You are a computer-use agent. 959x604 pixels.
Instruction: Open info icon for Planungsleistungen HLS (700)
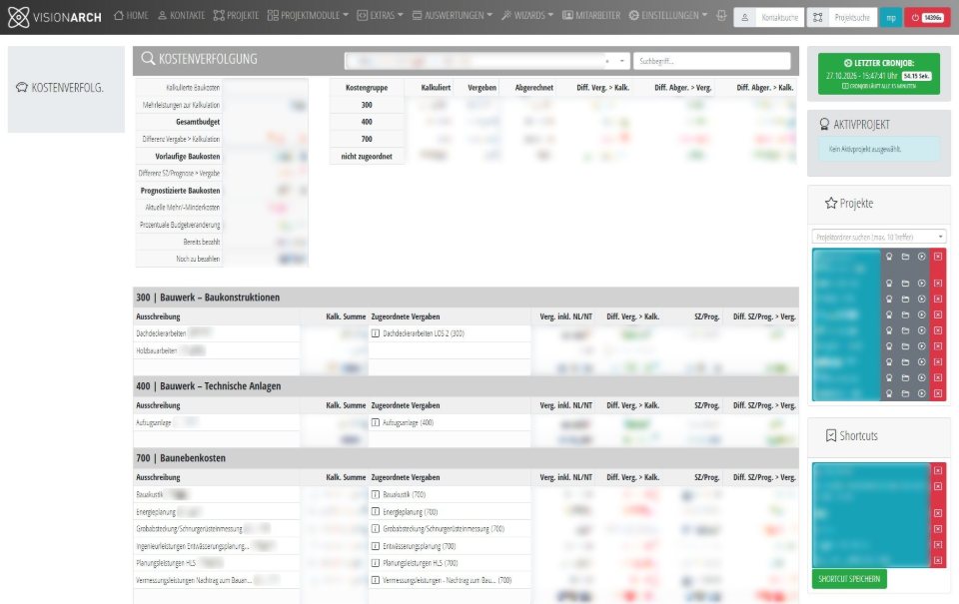click(x=376, y=563)
